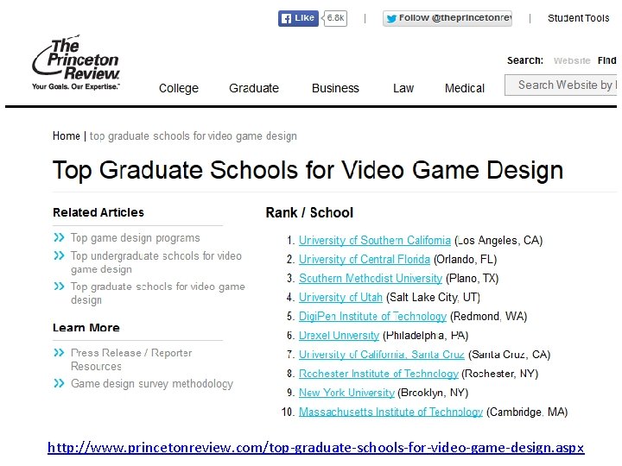Click the Rank / School heading
This screenshot has width=622, height=466.
(309, 213)
